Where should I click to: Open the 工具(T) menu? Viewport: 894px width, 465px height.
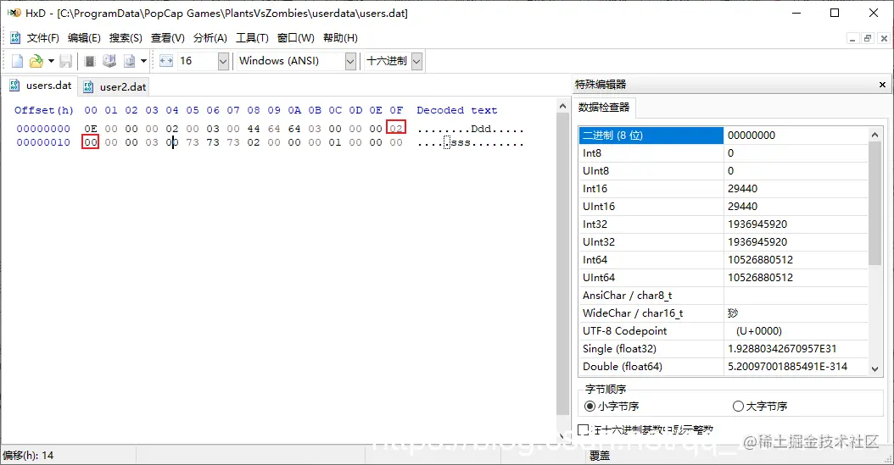coord(252,38)
